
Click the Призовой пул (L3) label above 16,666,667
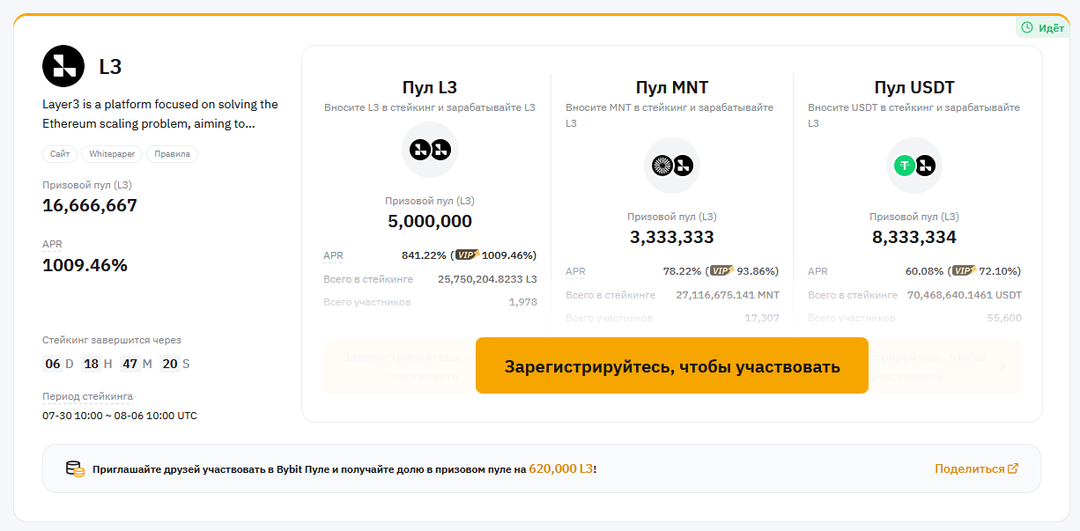[87, 185]
